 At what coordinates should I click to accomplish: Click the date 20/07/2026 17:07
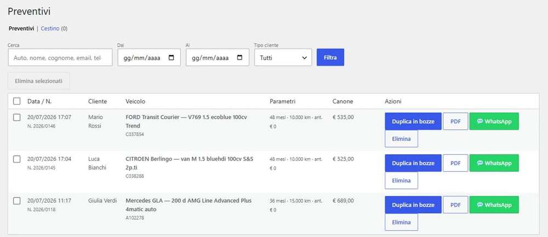(x=49, y=117)
